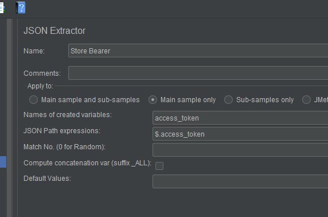Screen dimensions: 328x217
Task: Select the JMeter variable radio option
Action: pos(306,100)
